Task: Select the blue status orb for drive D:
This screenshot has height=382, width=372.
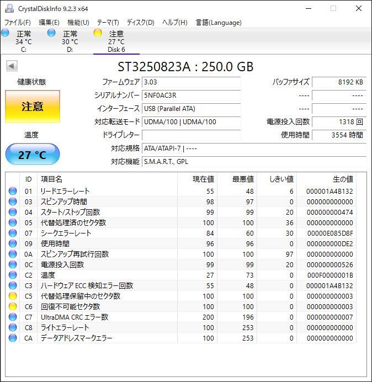Action: click(x=51, y=33)
